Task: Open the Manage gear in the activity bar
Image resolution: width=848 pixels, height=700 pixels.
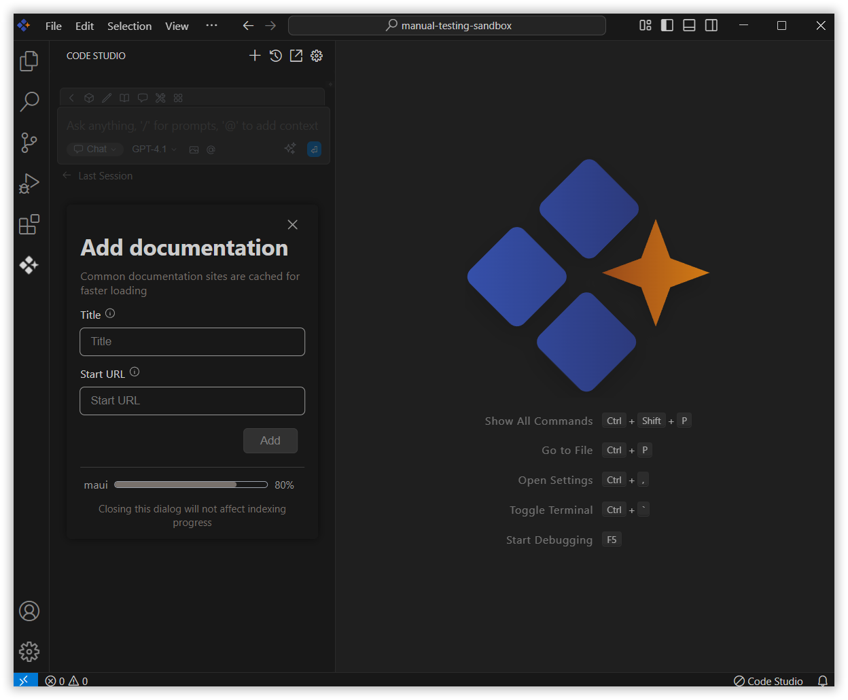Action: 29,652
